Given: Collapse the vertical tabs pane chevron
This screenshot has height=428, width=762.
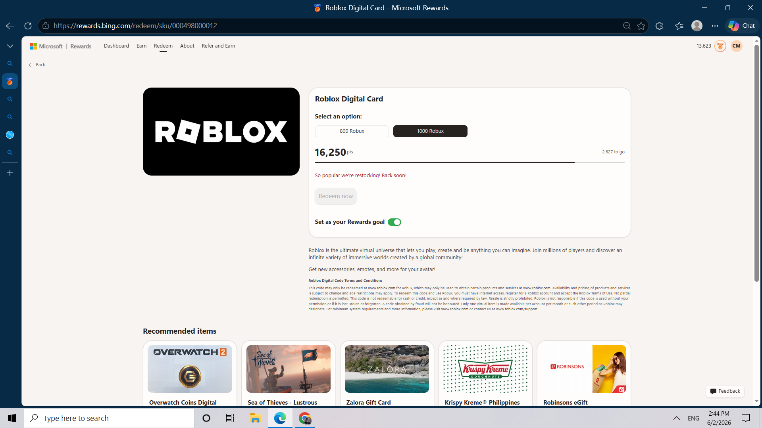Looking at the screenshot, I should (10, 46).
